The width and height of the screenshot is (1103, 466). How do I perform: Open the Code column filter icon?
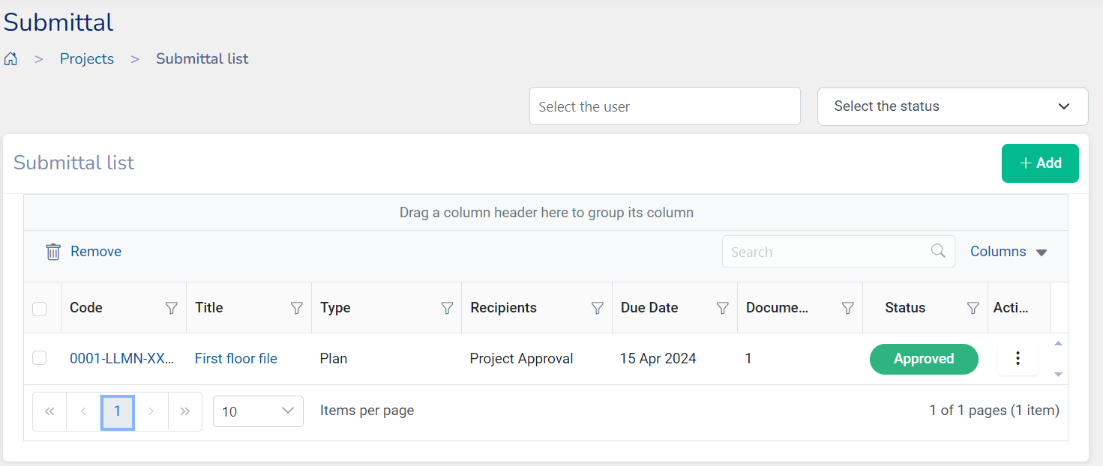pyautogui.click(x=172, y=308)
